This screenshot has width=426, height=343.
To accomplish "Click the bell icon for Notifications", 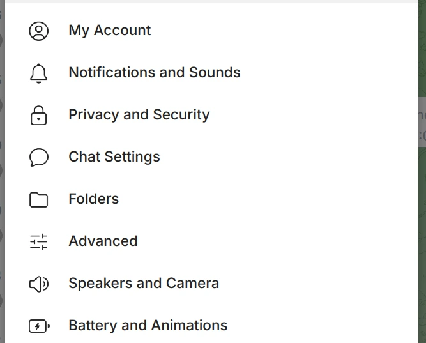I will [38, 73].
